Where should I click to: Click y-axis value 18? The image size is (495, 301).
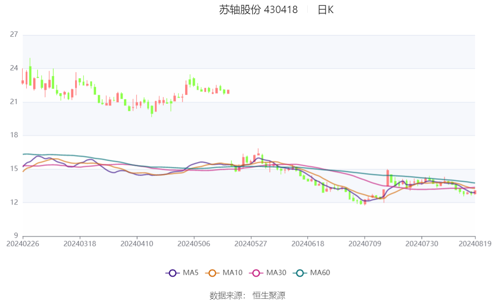pyautogui.click(x=14, y=135)
